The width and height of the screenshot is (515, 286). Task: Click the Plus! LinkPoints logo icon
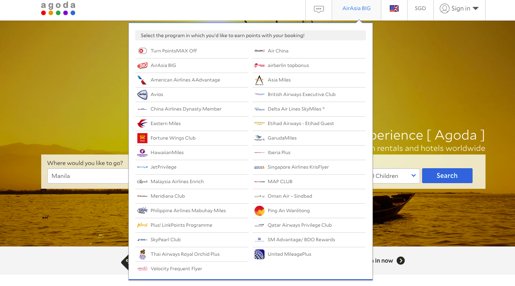click(142, 225)
